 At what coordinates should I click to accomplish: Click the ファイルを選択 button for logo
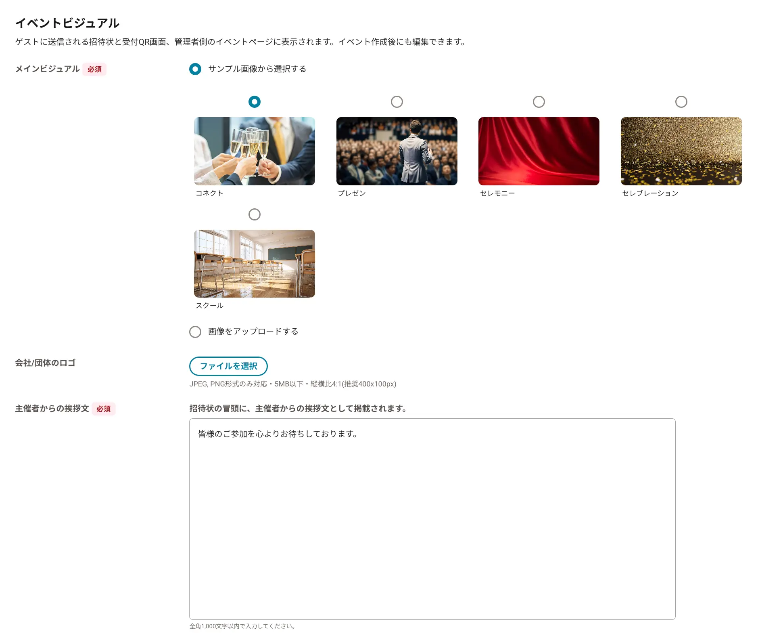coord(228,366)
